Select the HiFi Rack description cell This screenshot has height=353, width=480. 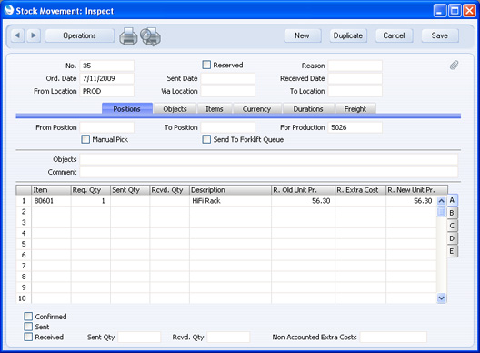point(230,201)
